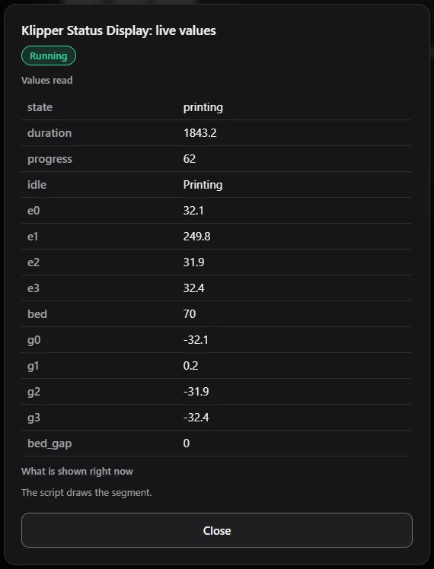Click the Running status badge
The height and width of the screenshot is (569, 434).
pos(49,56)
